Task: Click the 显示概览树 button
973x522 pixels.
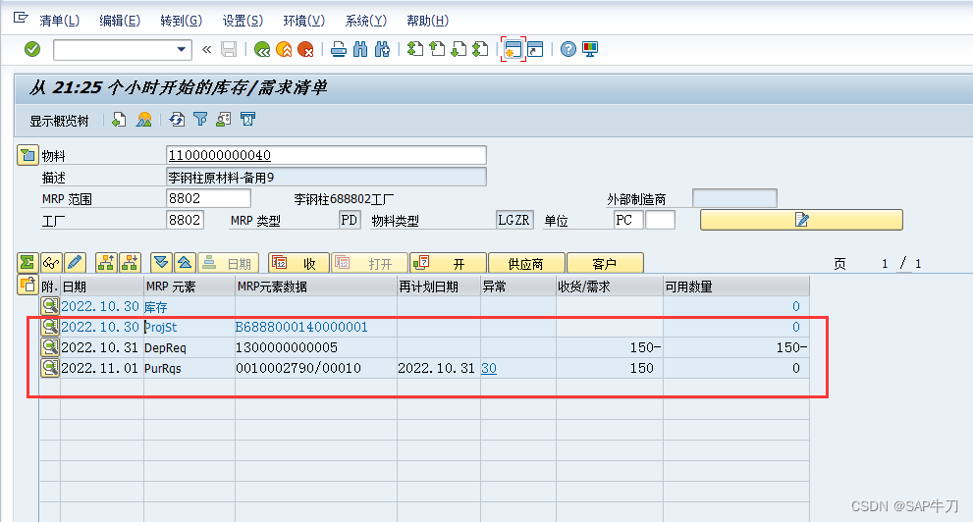Action: 59,121
